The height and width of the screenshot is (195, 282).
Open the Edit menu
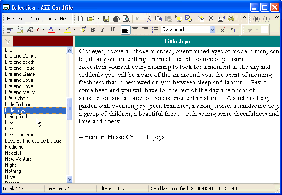pos(22,19)
